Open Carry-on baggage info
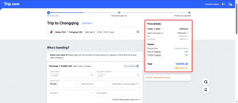The height and width of the screenshot is (103, 238). [x=154, y=52]
